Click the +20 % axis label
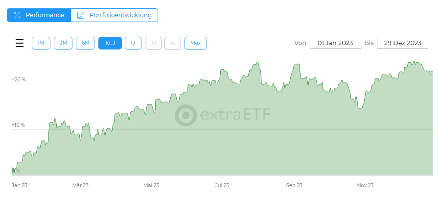 [x=19, y=80]
